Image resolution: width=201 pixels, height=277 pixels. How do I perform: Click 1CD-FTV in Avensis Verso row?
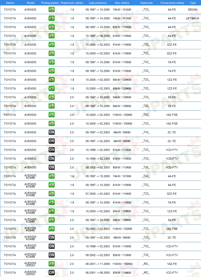pos(172,273)
